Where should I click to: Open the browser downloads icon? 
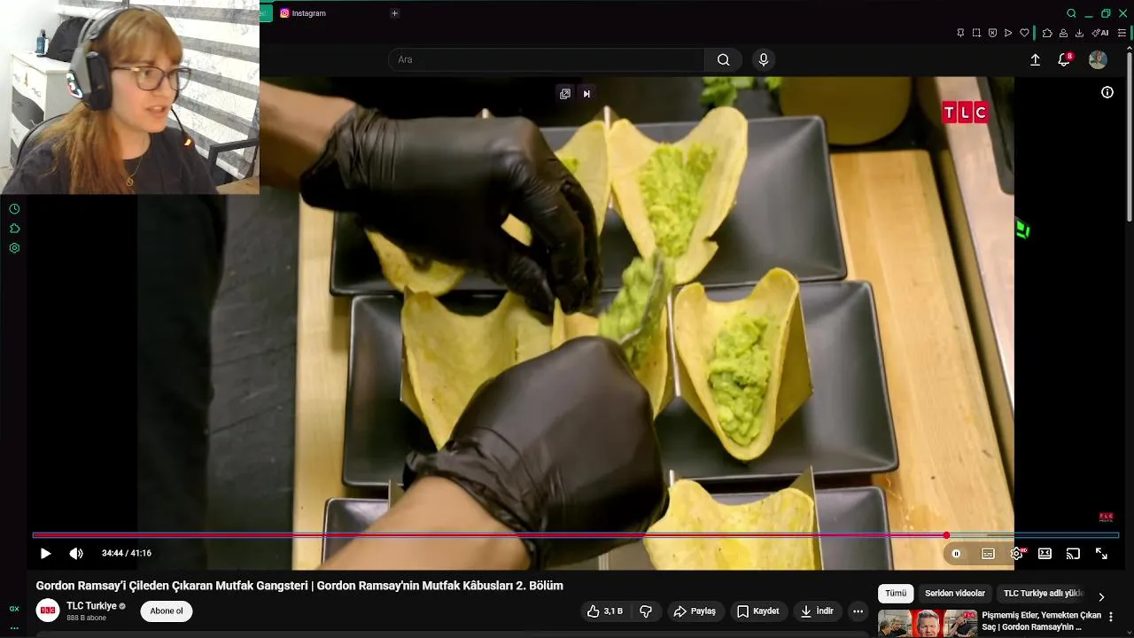click(x=1079, y=33)
